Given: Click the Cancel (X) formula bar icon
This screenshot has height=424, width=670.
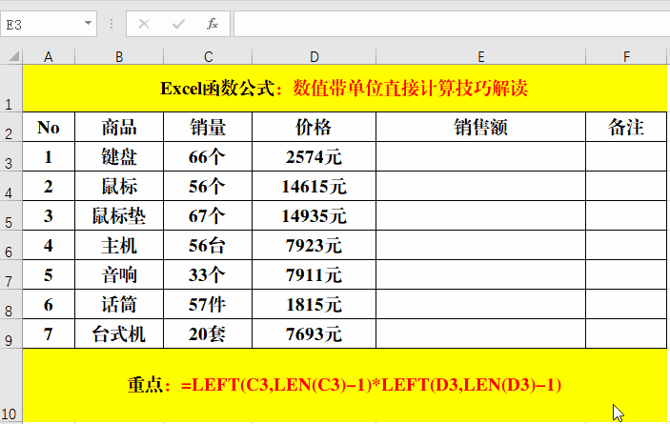Looking at the screenshot, I should click(x=144, y=25).
